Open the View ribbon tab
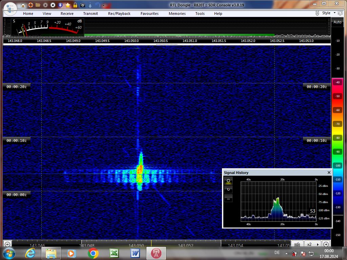 [x=47, y=14]
